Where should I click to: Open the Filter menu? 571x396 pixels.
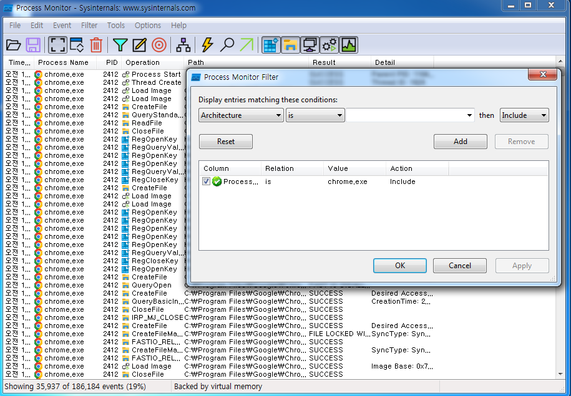pos(89,25)
